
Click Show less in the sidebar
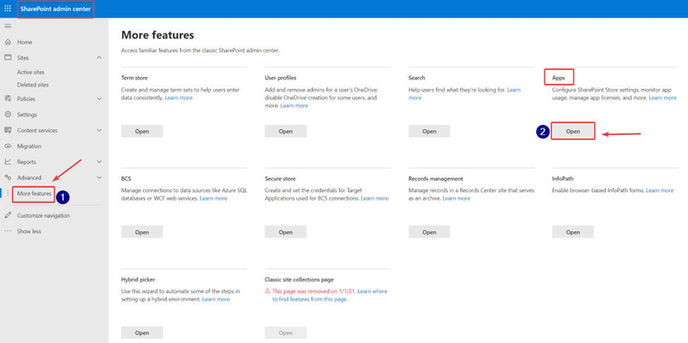(29, 231)
